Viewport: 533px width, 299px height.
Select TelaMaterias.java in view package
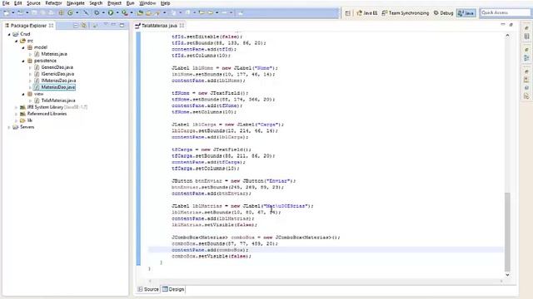55,100
